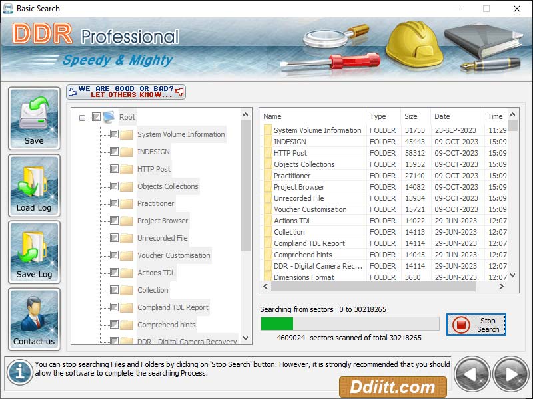
Task: Collapse the Root tree node
Action: pyautogui.click(x=82, y=117)
